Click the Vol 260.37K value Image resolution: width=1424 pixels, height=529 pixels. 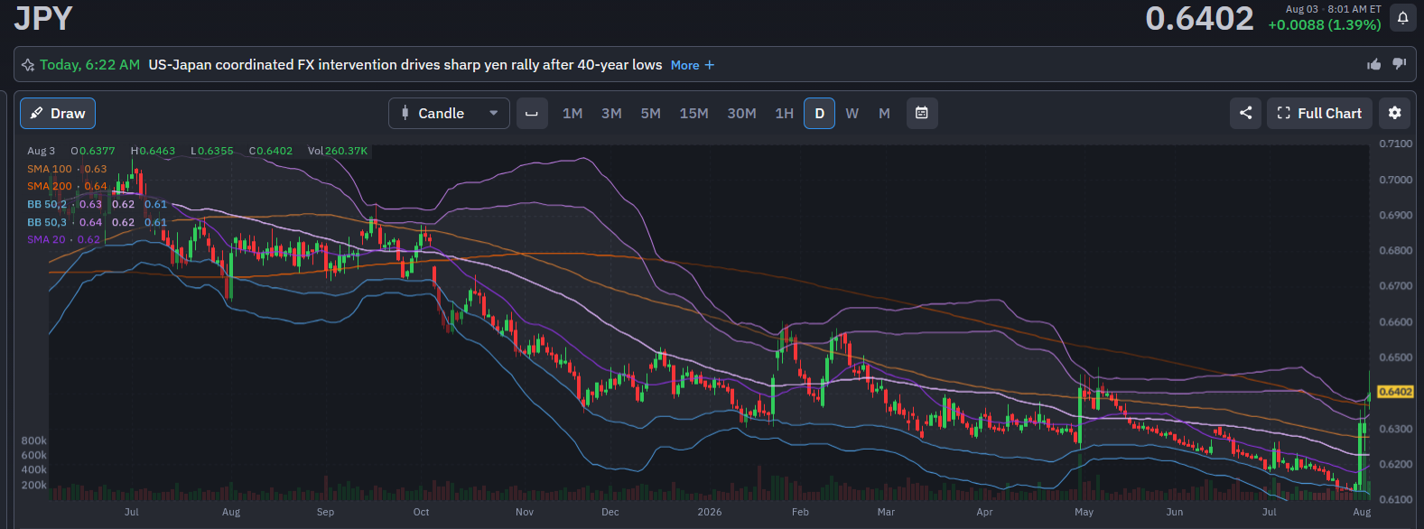(x=338, y=151)
